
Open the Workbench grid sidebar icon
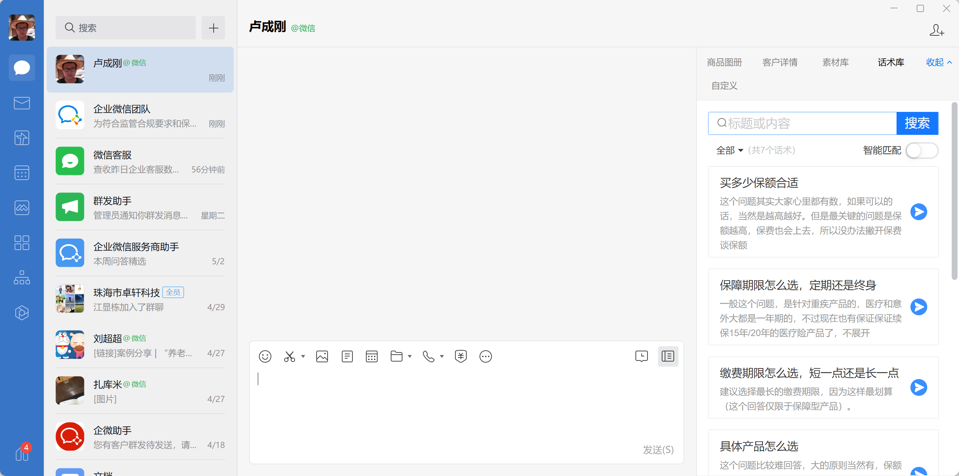(x=22, y=243)
